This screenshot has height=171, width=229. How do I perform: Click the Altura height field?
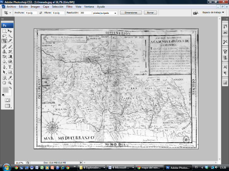58,13
